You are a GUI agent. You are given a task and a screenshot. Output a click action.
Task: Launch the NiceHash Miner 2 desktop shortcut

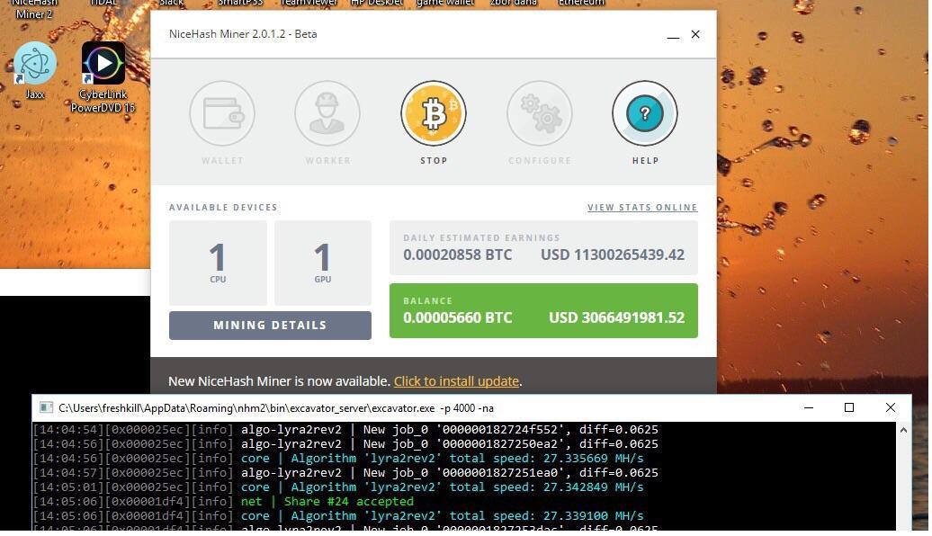coord(34,7)
